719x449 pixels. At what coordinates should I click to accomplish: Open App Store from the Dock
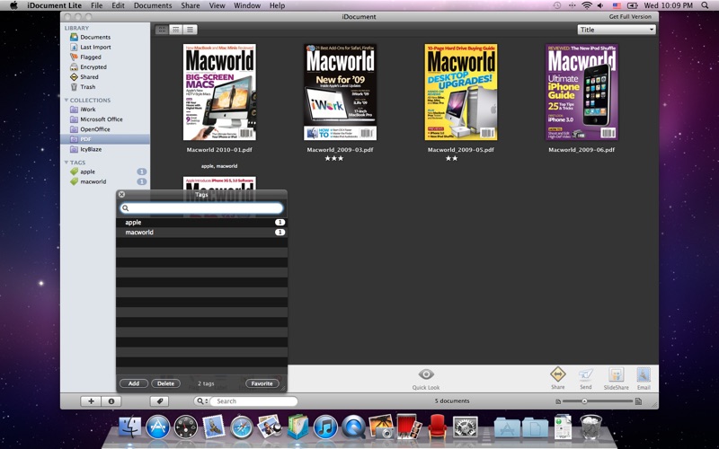click(158, 427)
